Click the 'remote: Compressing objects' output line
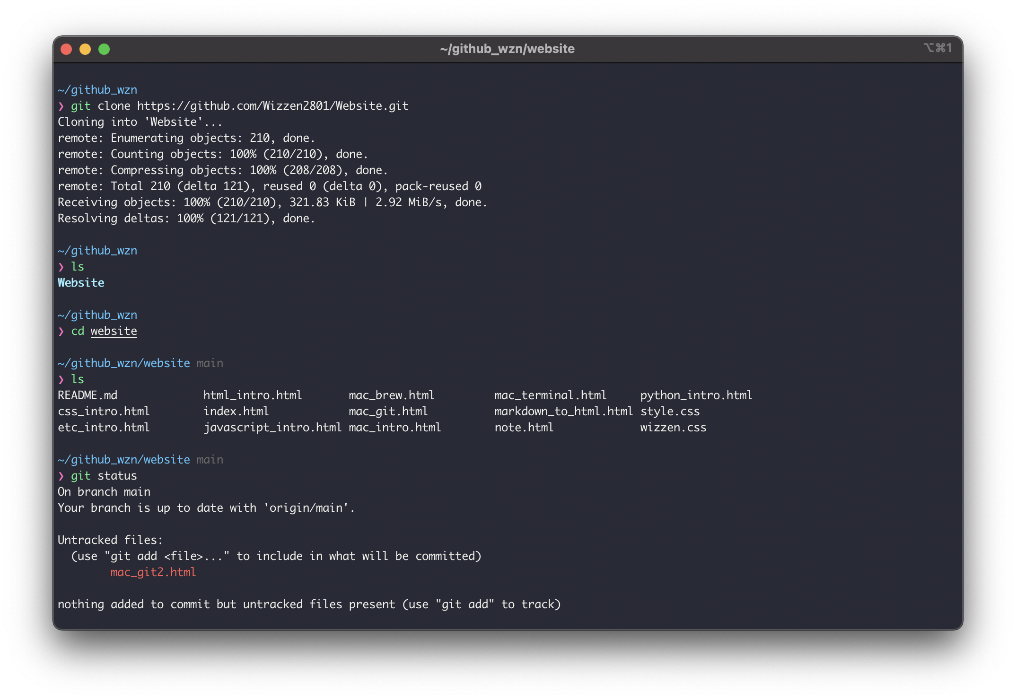This screenshot has width=1016, height=700. click(223, 170)
